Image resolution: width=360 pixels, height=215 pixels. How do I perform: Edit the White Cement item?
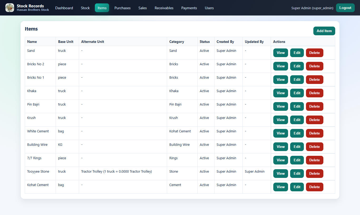pos(297,133)
